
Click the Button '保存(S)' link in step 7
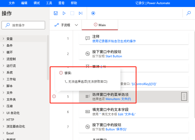point(116,129)
